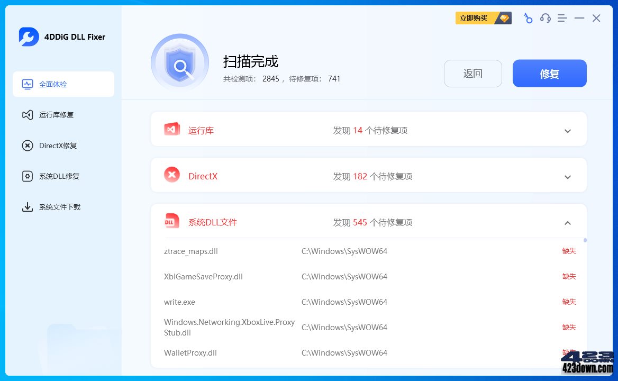Viewport: 618px width, 381px height.
Task: Click the 待修复项 741 count
Action: click(314, 79)
